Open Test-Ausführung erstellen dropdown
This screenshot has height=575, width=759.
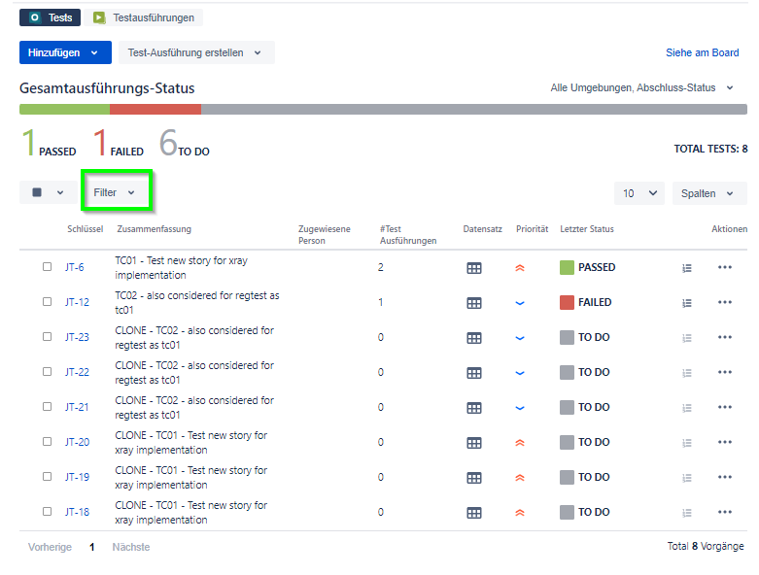point(196,52)
